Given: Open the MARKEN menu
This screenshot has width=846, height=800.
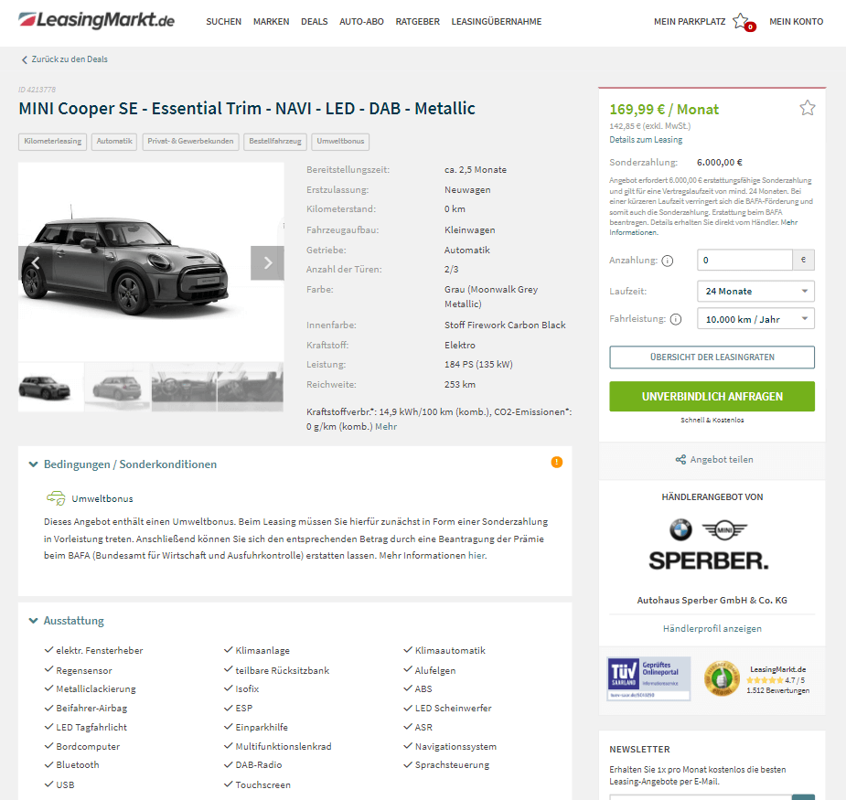Looking at the screenshot, I should click(271, 22).
